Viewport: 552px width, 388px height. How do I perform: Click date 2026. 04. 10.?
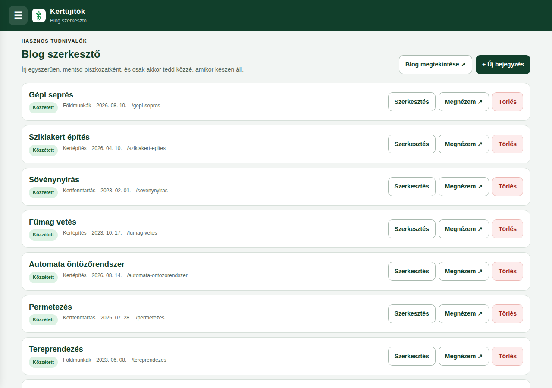click(x=107, y=148)
